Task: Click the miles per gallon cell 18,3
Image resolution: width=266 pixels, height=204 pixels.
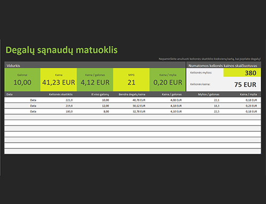Action: (216, 106)
